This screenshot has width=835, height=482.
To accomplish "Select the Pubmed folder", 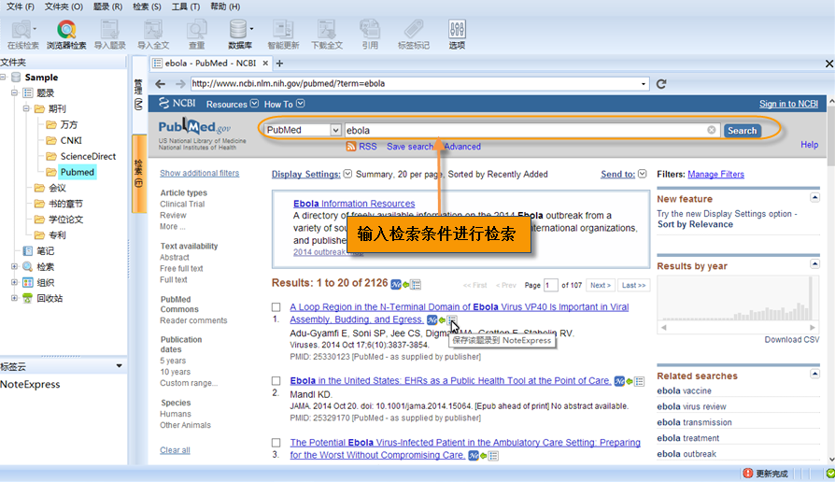I will click(x=78, y=172).
